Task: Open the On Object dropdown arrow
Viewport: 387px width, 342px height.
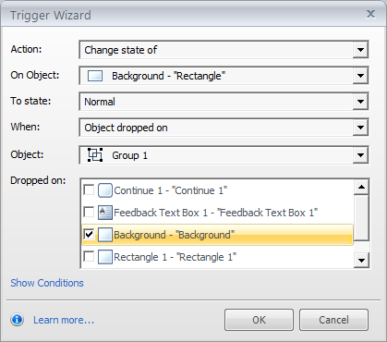Action: click(x=360, y=76)
